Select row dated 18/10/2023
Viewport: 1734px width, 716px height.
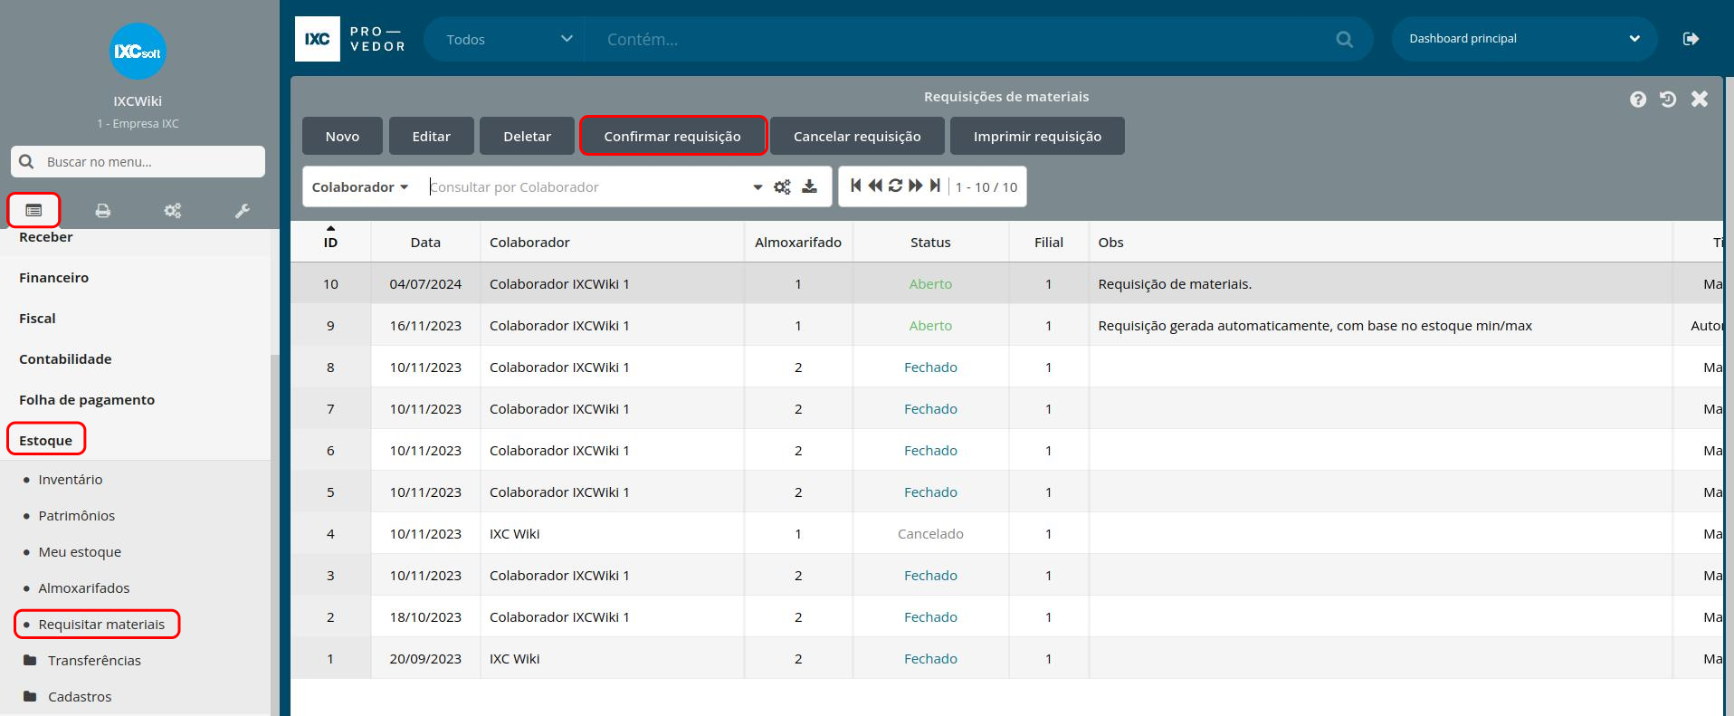1006,616
